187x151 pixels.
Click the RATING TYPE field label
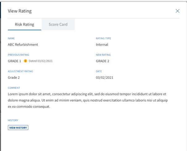point(104,38)
